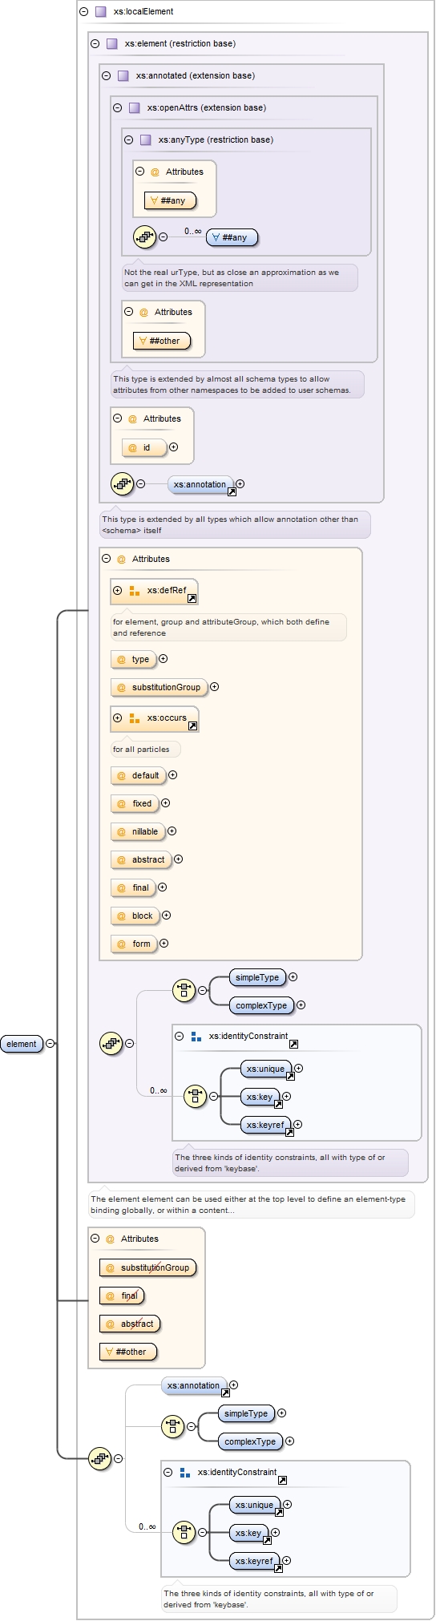Expand the substitutionGroup attribute plus sign

coord(214,687)
